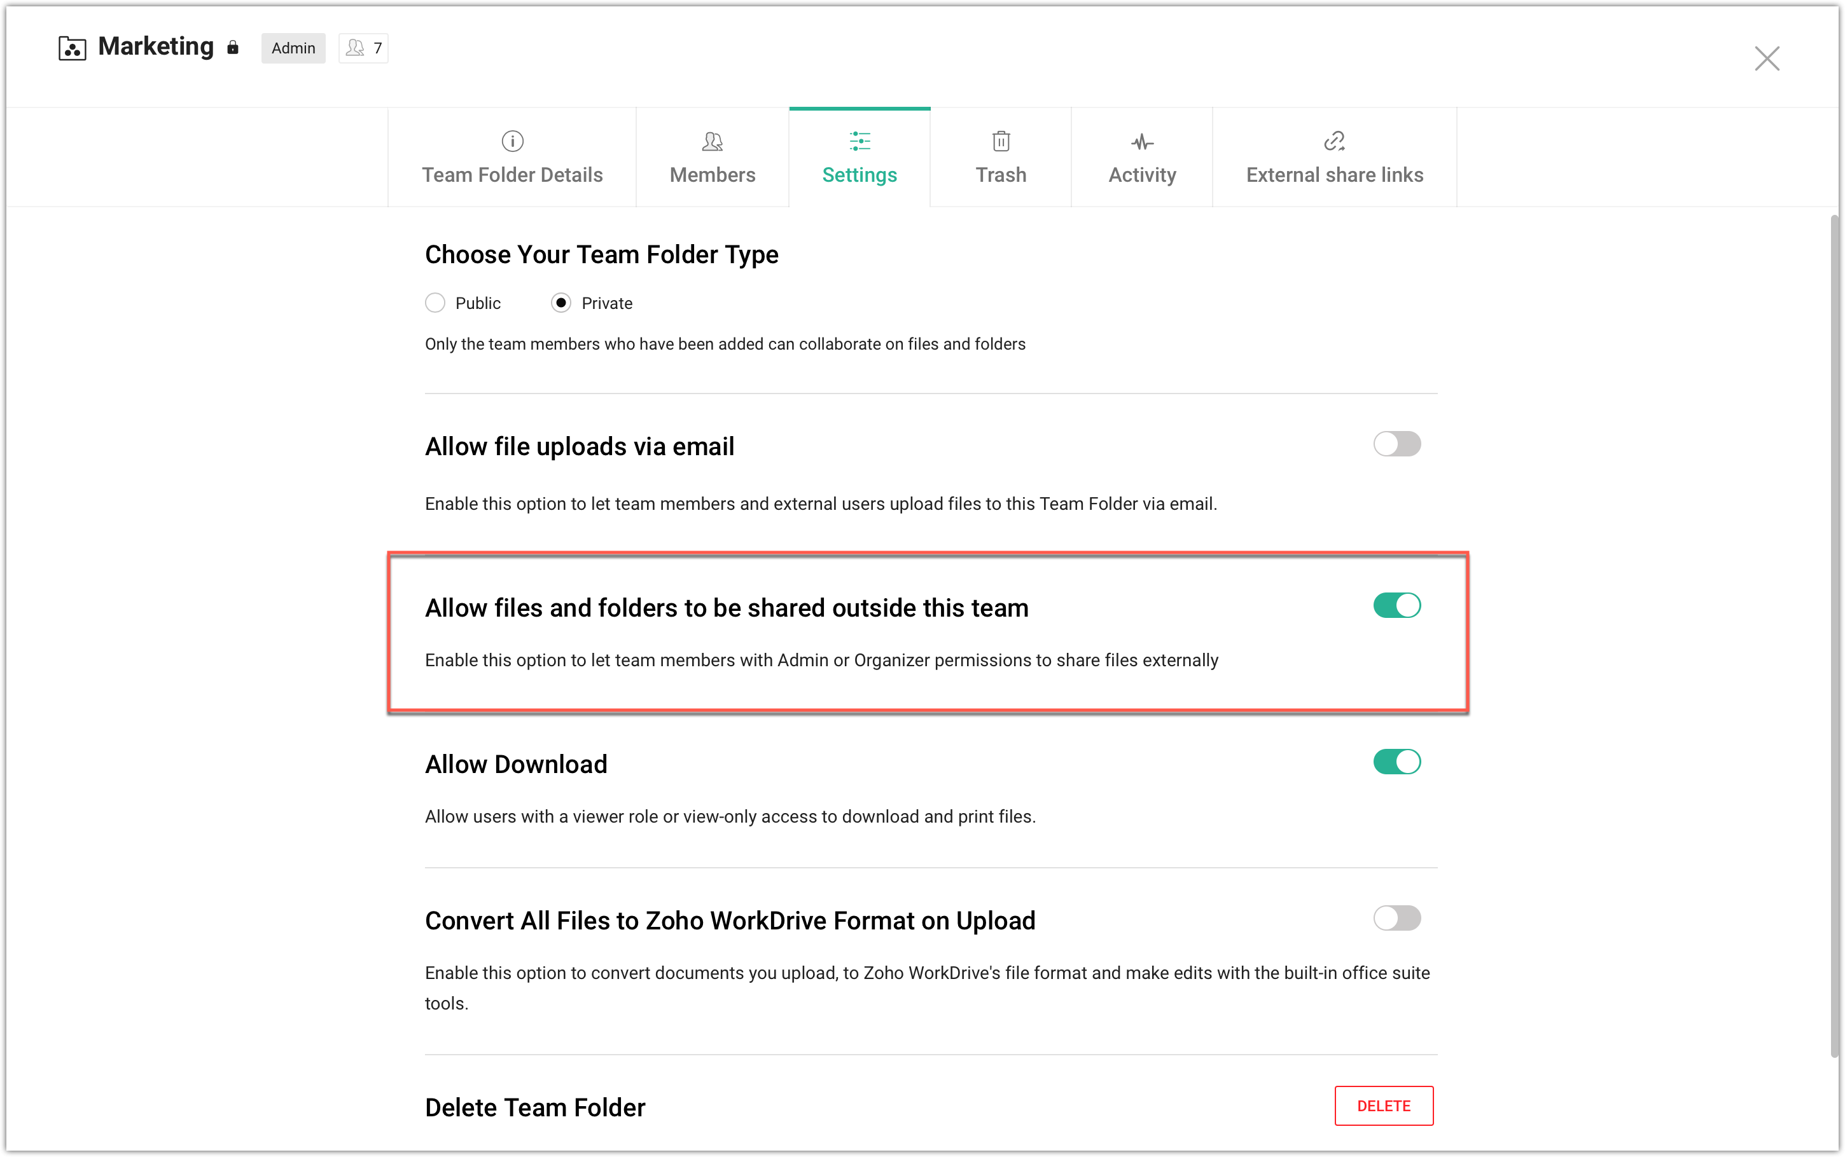Click the Settings sliders icon
The image size is (1845, 1157).
point(859,140)
